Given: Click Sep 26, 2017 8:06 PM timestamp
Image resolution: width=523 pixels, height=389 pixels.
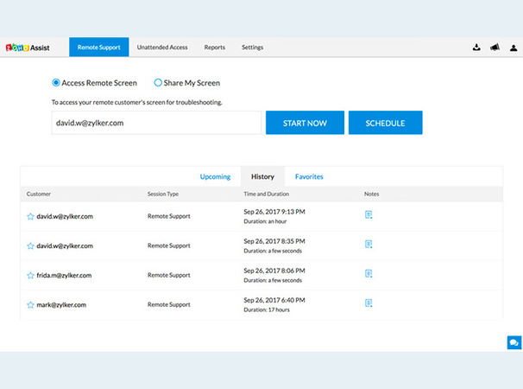Looking at the screenshot, I should click(274, 271).
